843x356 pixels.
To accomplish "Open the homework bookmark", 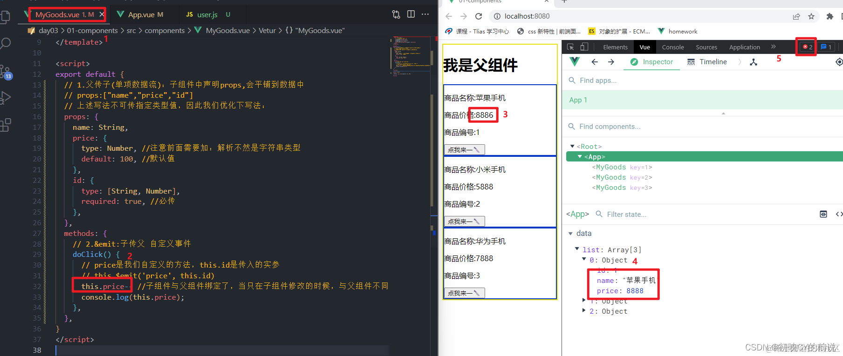I will (x=678, y=31).
